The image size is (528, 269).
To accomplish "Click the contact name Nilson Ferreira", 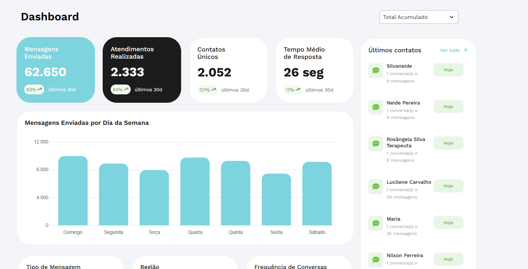I will pos(405,255).
